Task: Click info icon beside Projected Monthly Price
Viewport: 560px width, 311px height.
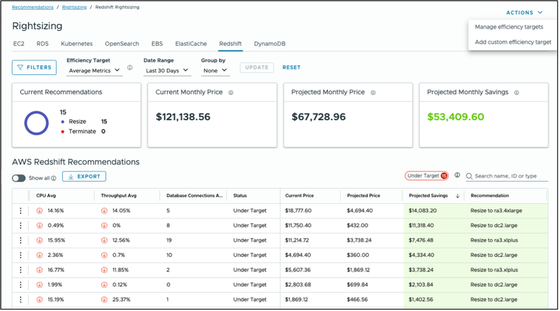Action: pyautogui.click(x=373, y=93)
